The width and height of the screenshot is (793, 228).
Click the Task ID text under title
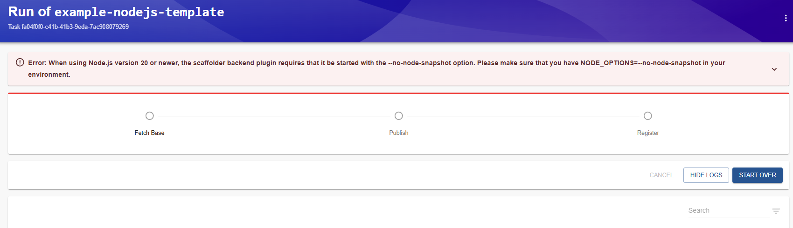(69, 27)
